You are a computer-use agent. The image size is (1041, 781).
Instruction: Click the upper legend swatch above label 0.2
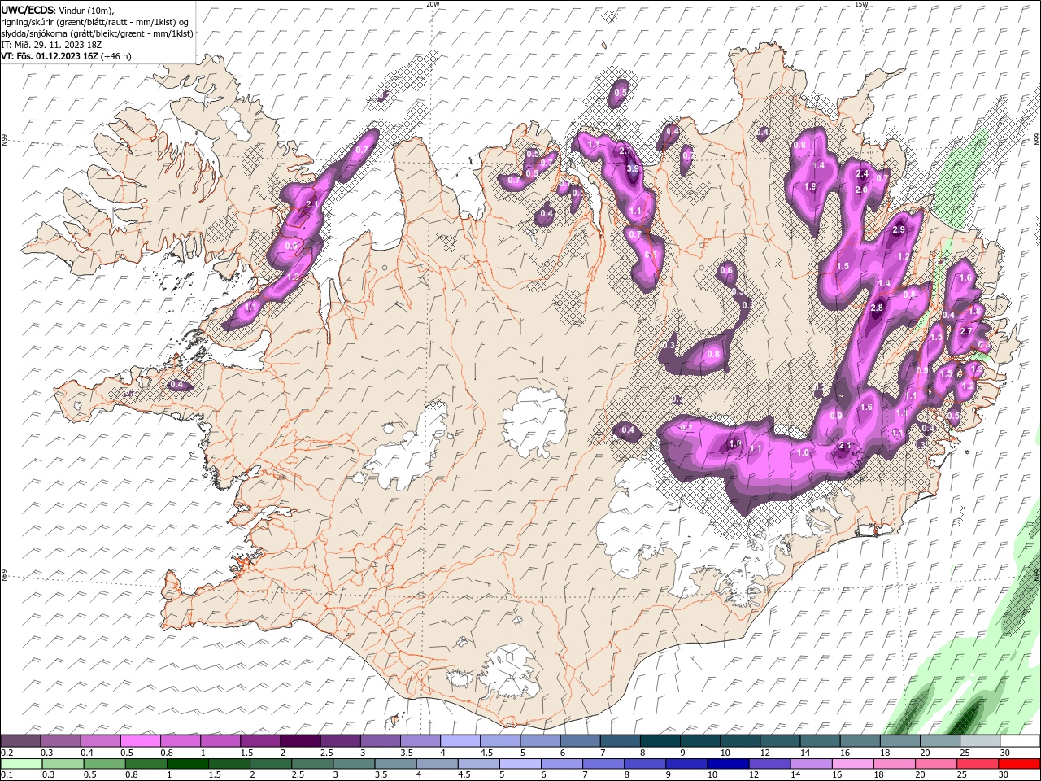coord(20,741)
